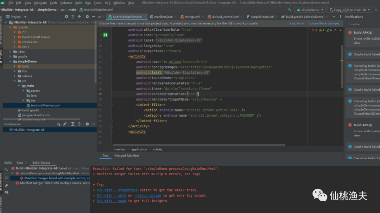
Task: Place cursor on screenOrientation line
Action: (x=167, y=94)
